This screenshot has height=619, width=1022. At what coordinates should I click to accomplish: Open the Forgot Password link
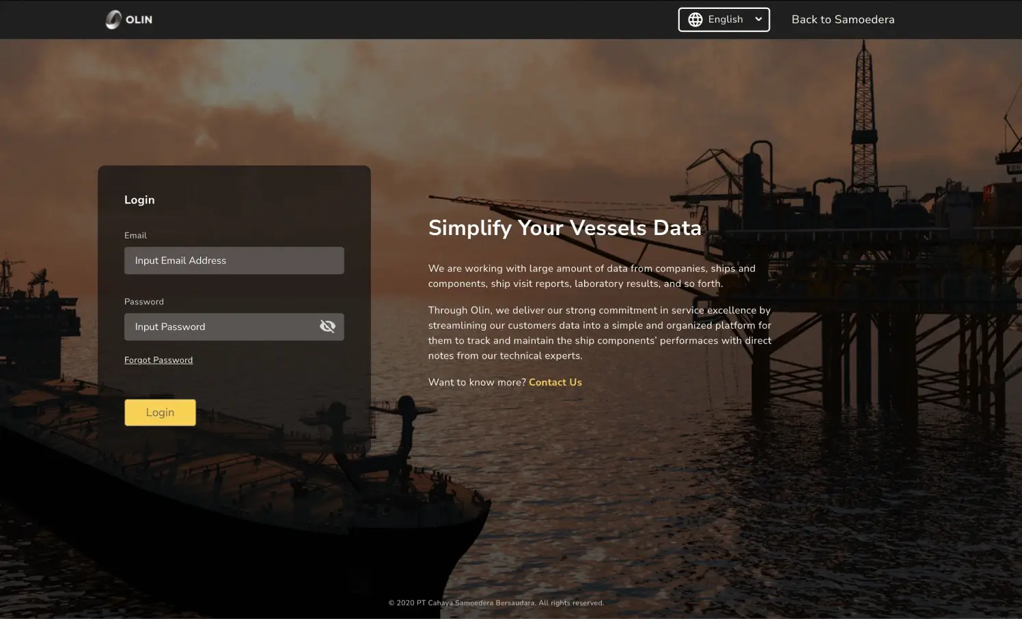158,360
